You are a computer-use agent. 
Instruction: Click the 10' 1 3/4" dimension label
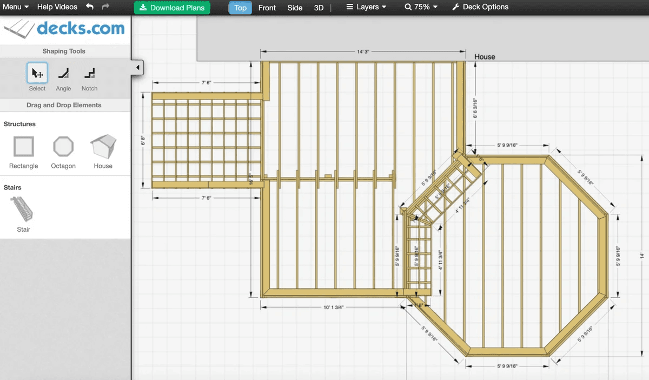coord(334,307)
